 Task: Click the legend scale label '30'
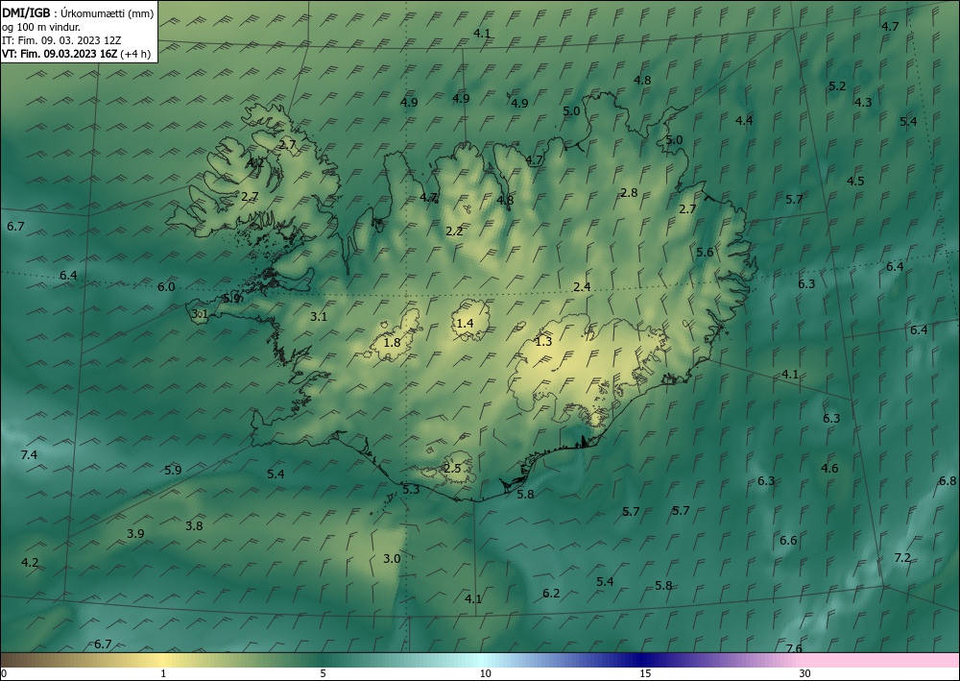coord(805,673)
